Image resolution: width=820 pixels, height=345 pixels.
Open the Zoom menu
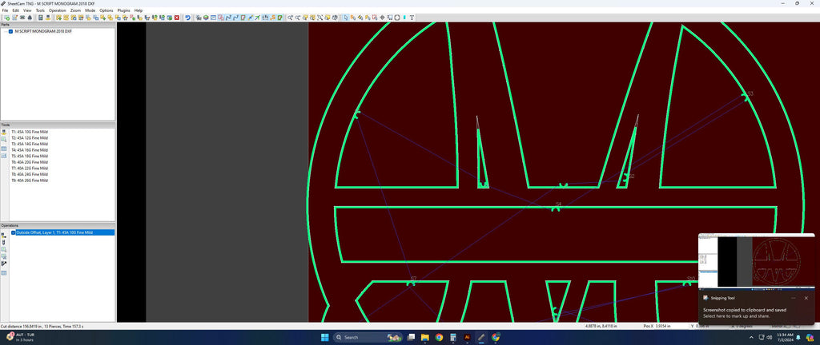point(76,10)
